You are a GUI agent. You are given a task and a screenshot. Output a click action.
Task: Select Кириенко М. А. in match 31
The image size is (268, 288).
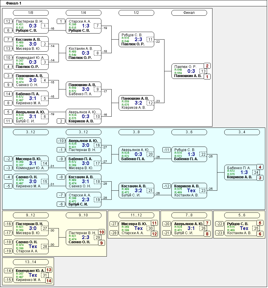tap(28, 280)
